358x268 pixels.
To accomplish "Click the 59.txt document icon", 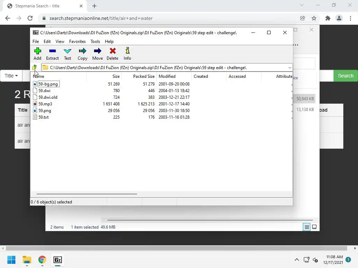I will (x=35, y=117).
